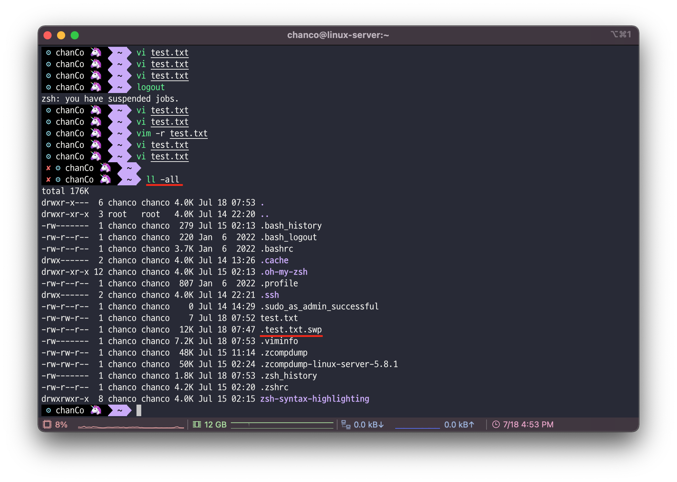Click the ⌥⌘1 shortcut indicator in title bar
This screenshot has height=482, width=677.
click(621, 34)
